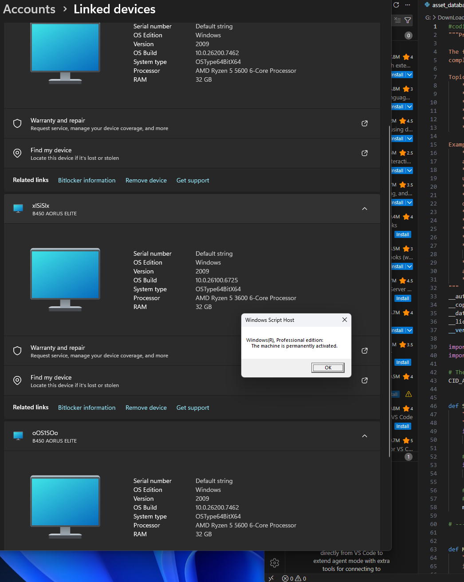Click the DownLoad breadcrumb in the VS Code editor

coord(451,18)
